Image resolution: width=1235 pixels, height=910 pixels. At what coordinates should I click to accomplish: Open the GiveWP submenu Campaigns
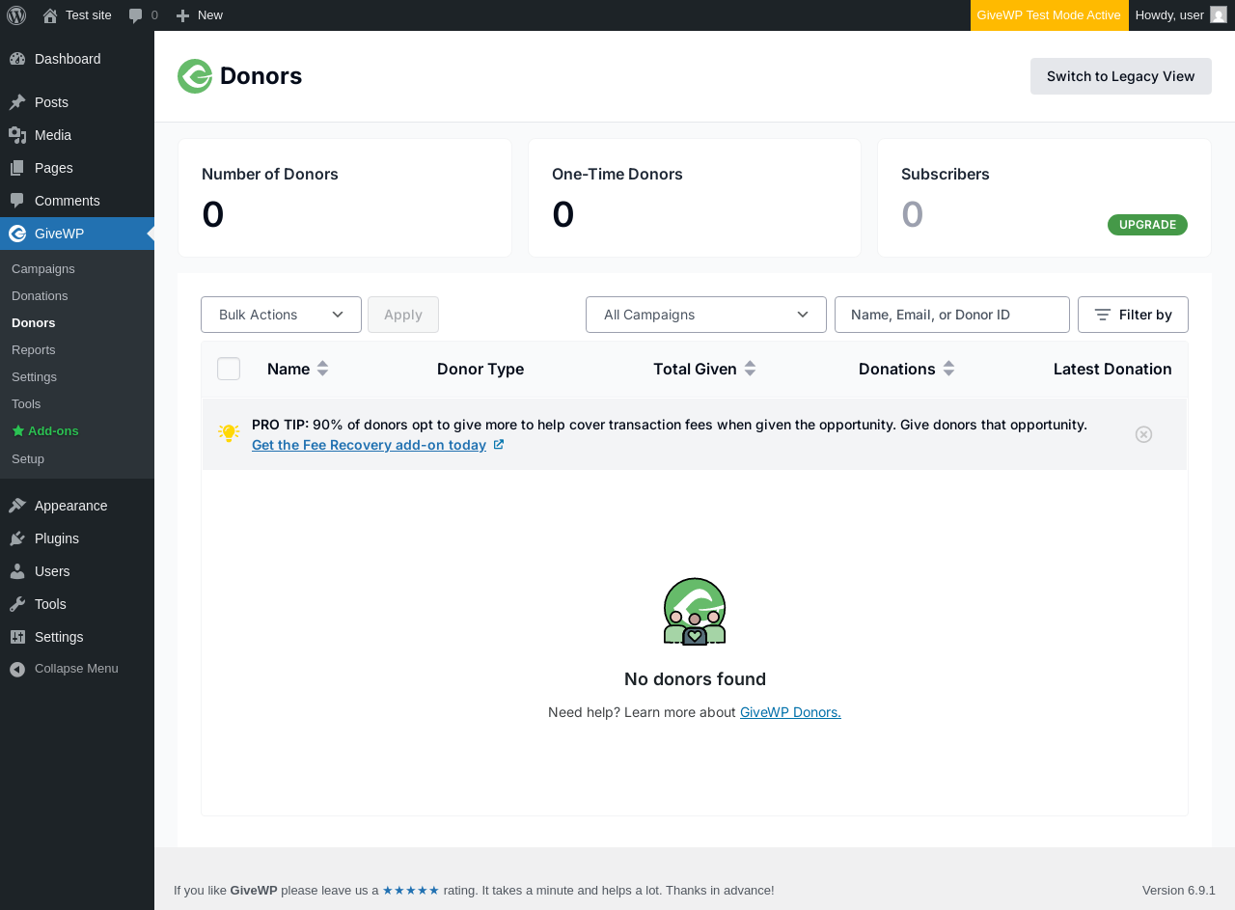click(x=43, y=268)
